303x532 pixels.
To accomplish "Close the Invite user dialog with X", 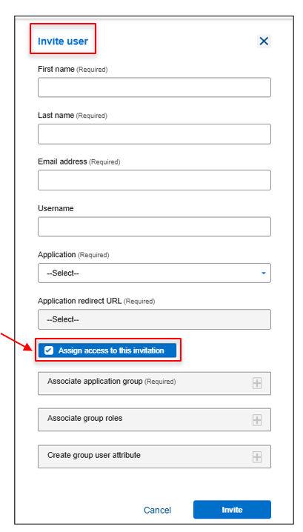I will coord(264,41).
